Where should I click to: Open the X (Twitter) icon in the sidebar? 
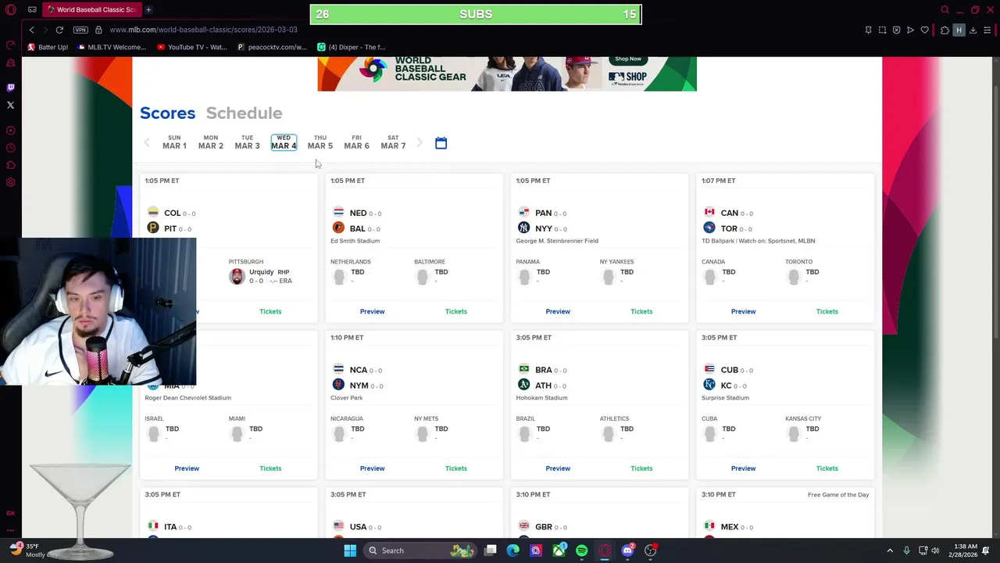10,105
